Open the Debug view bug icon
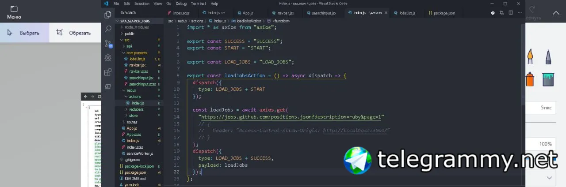This screenshot has width=566, height=187. 107,58
